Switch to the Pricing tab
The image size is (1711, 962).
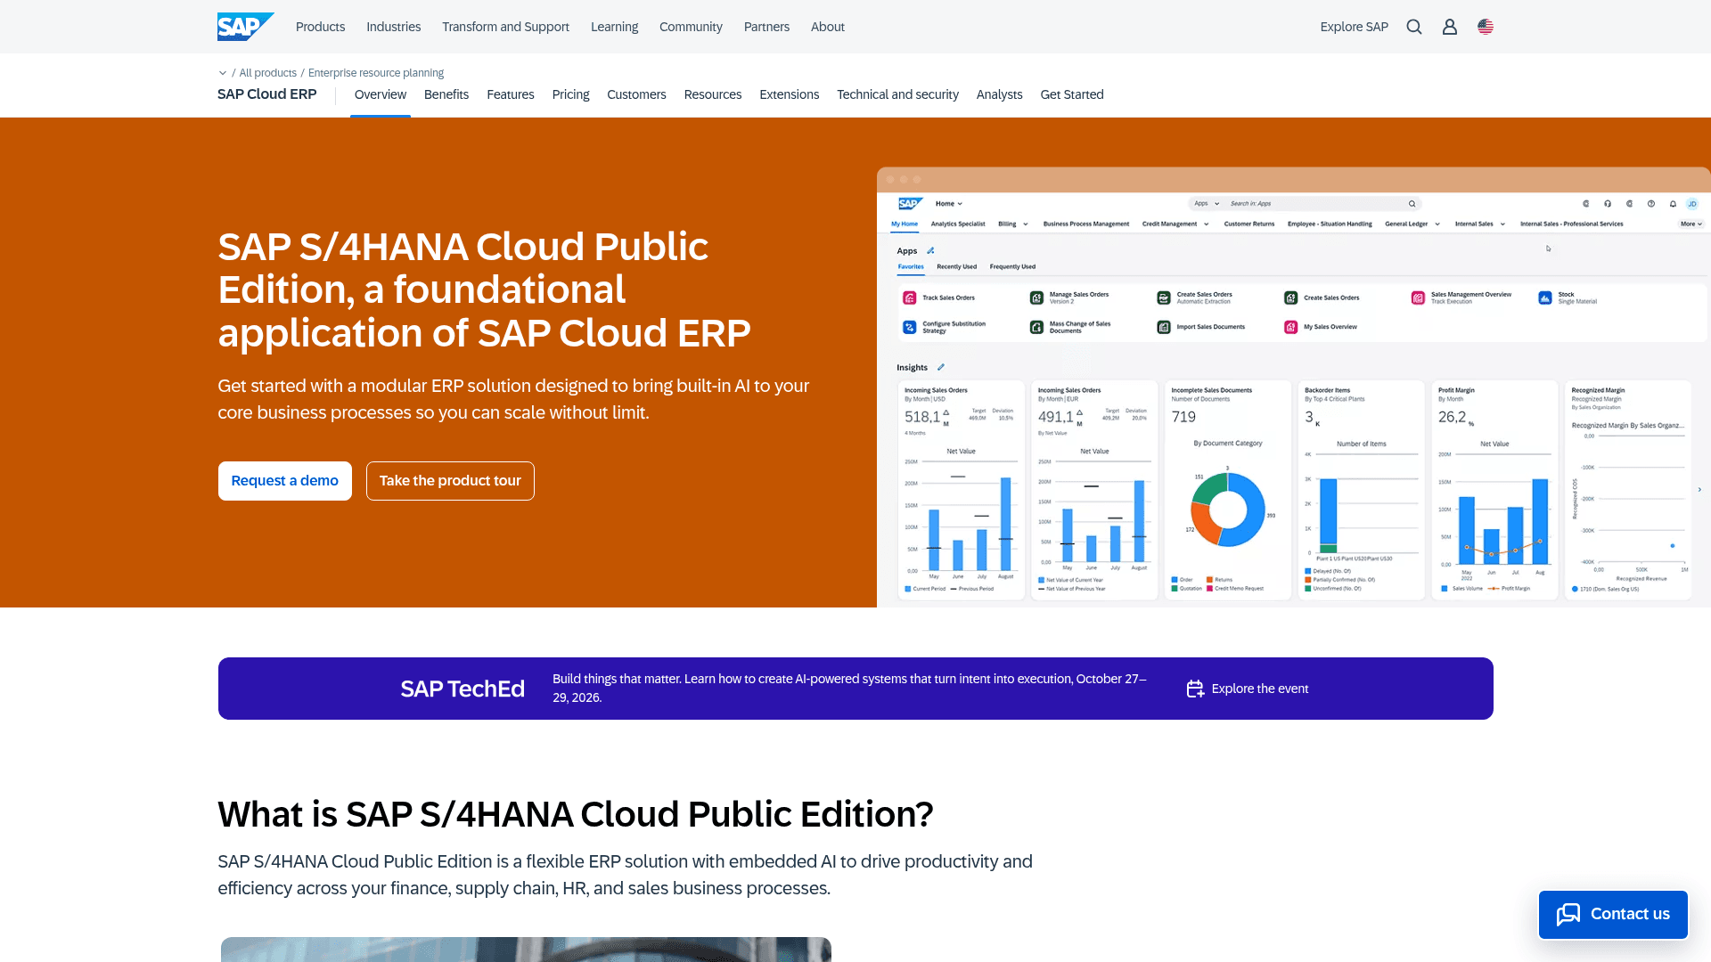click(570, 94)
